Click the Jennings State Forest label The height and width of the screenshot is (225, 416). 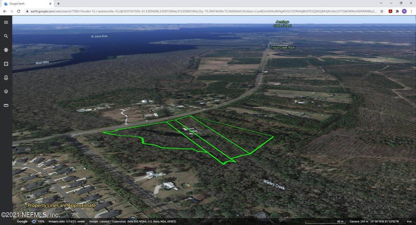pos(282,24)
